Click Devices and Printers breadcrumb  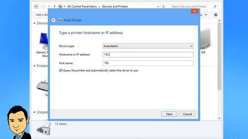tap(115, 7)
